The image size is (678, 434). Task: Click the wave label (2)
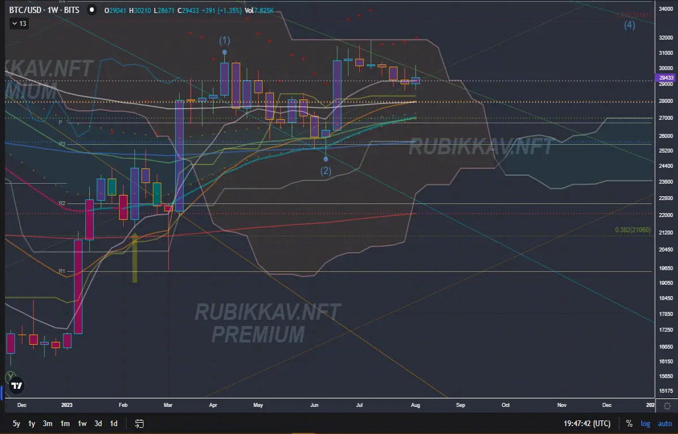click(x=326, y=170)
